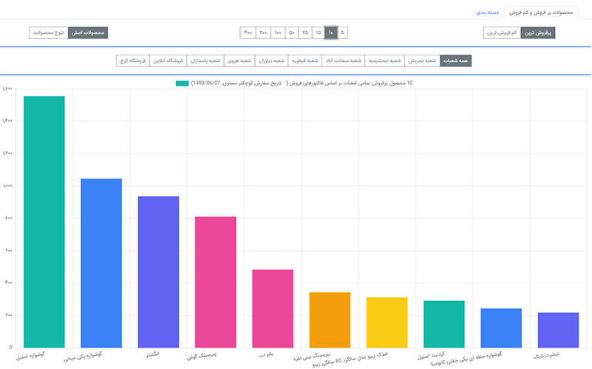The width and height of the screenshot is (592, 369).
Task: Toggle to محصولات اصلی view
Action: tap(88, 32)
